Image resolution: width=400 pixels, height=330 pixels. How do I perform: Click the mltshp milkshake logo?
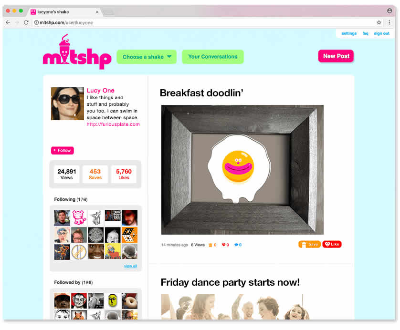tap(77, 52)
